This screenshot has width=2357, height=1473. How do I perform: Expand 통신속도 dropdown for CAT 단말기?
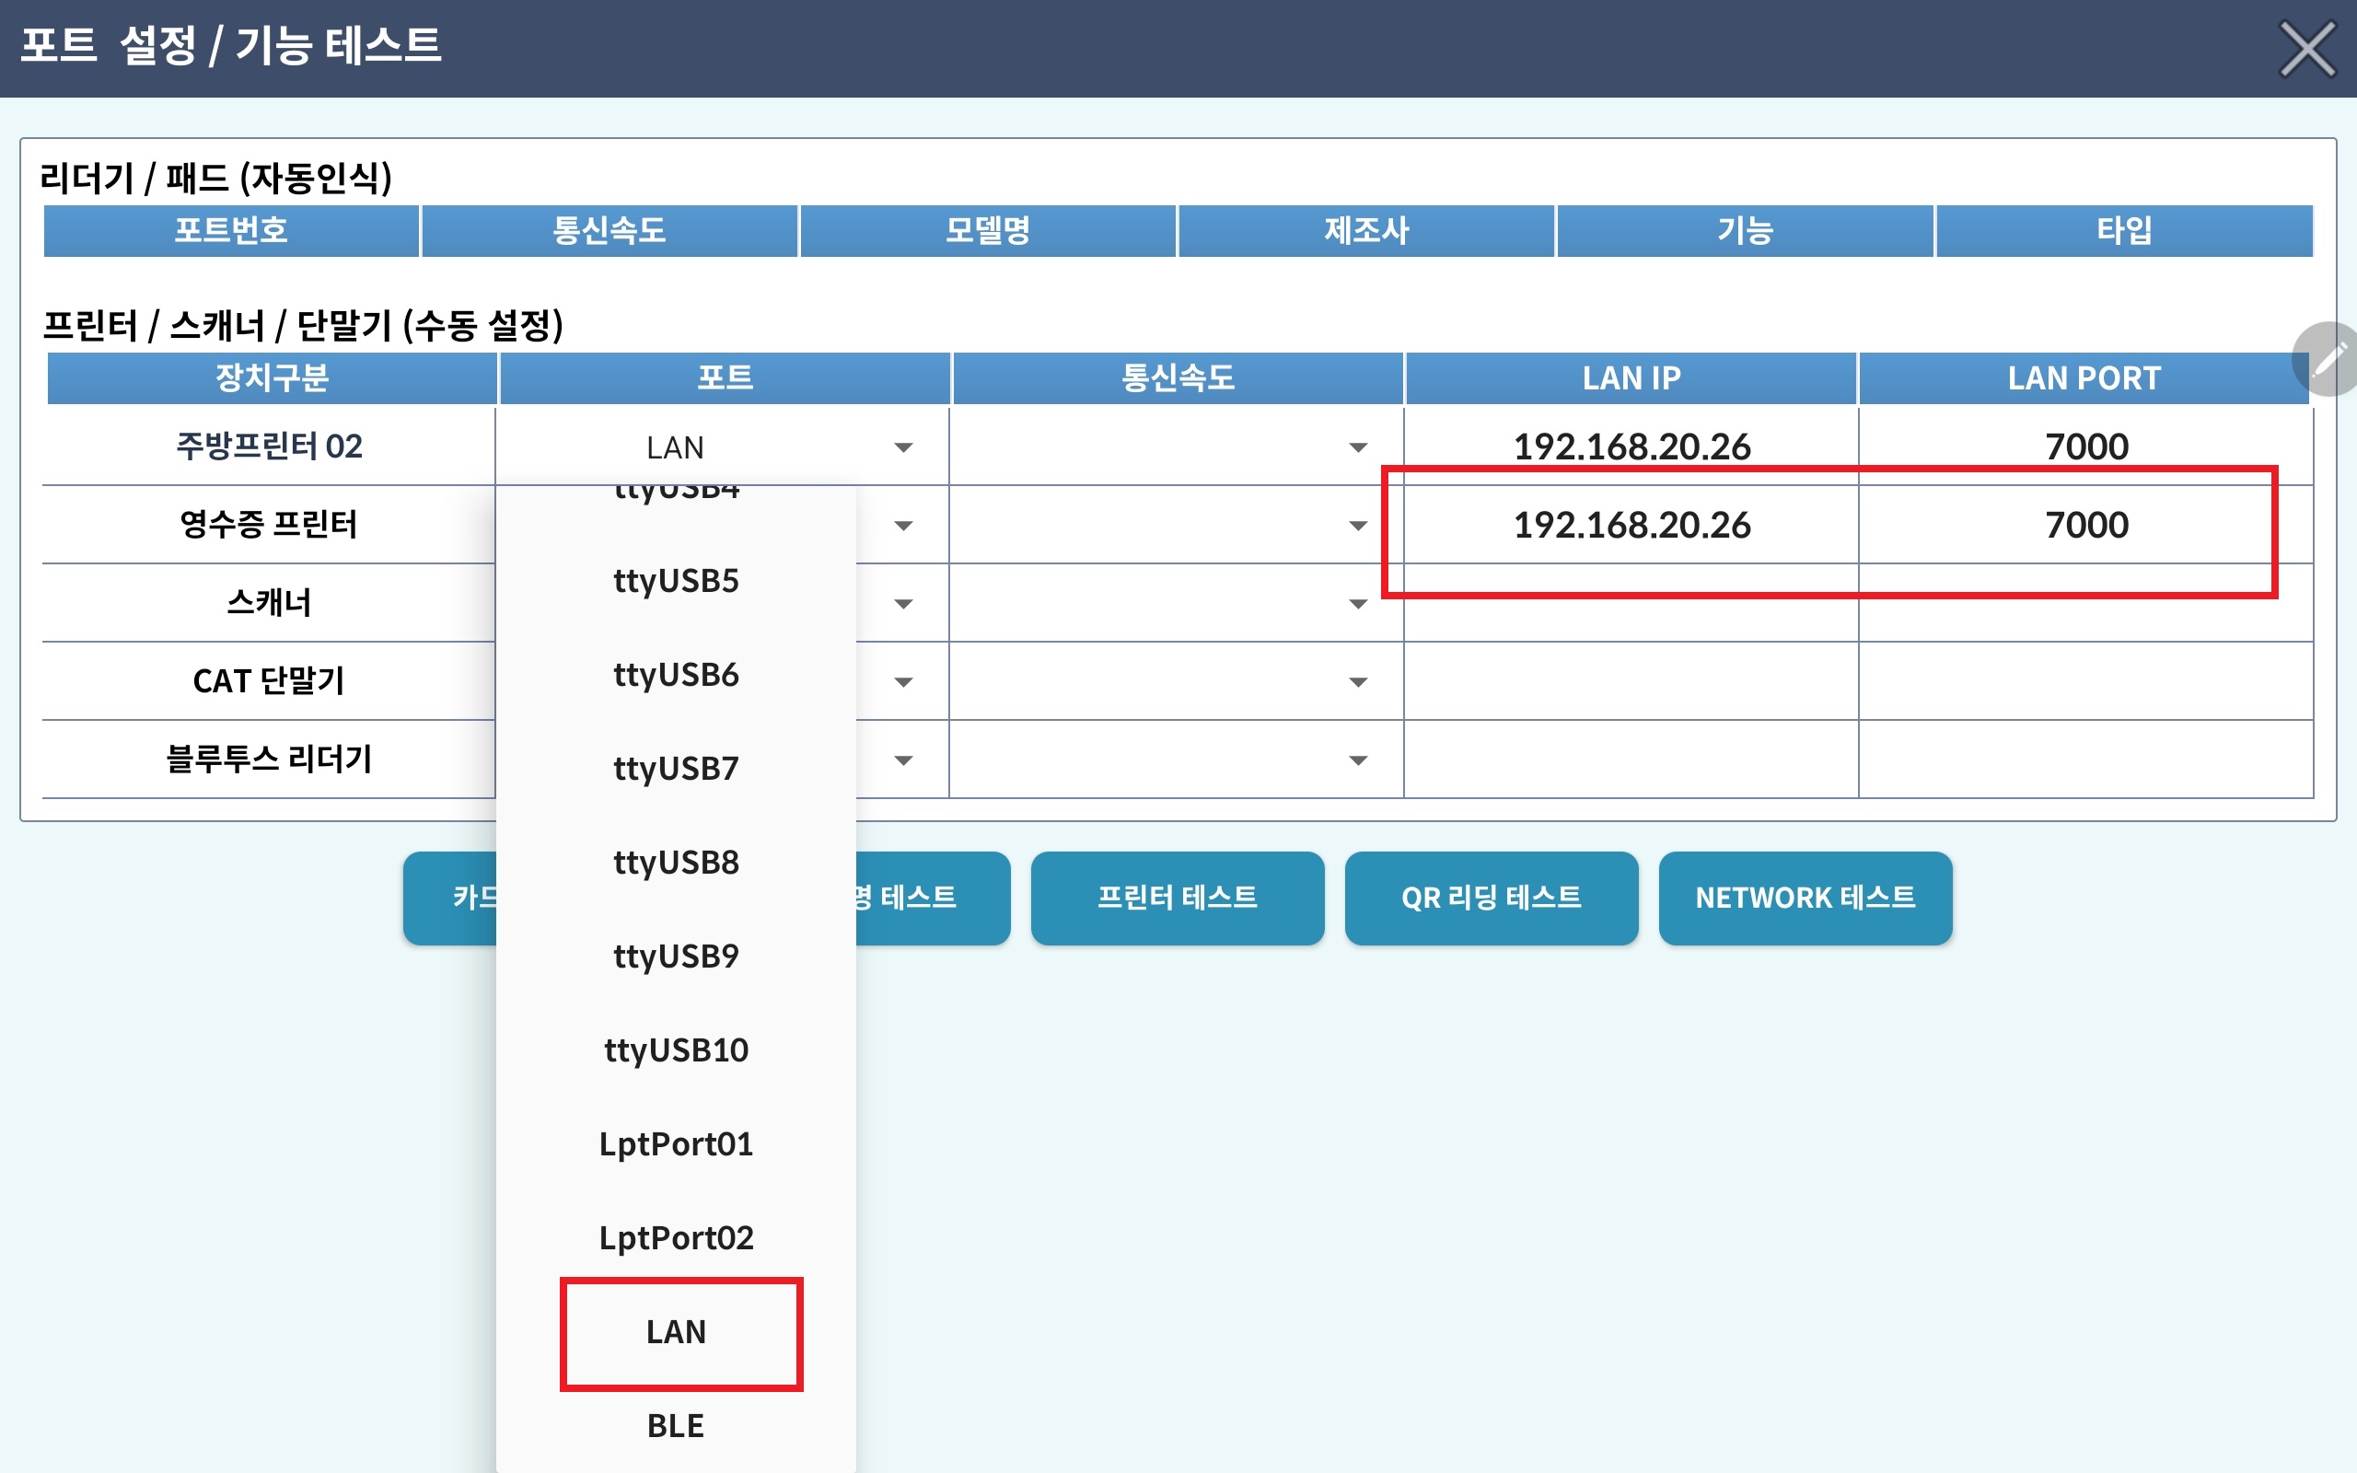(1357, 682)
